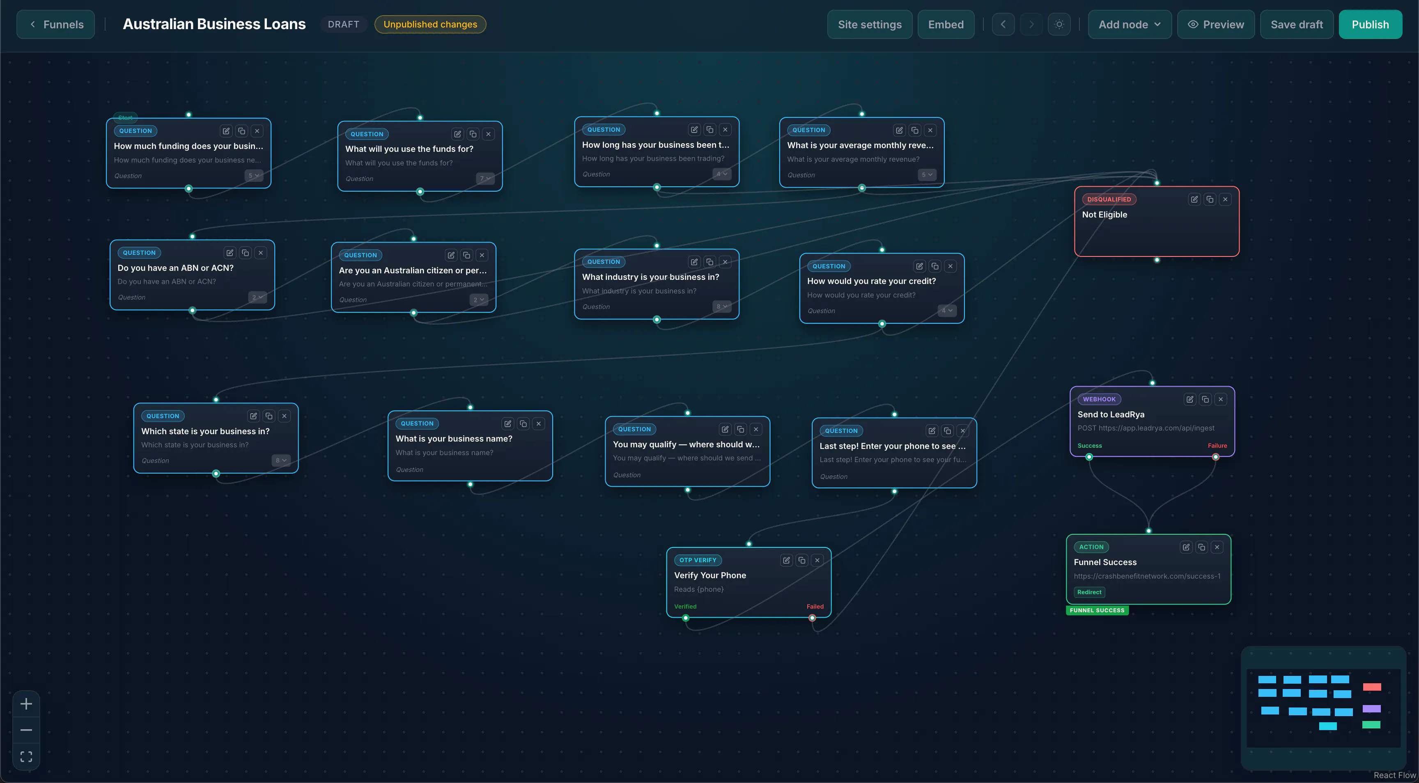Viewport: 1419px width, 783px height.
Task: Duplicate the Funnel Success action node
Action: [x=1201, y=547]
